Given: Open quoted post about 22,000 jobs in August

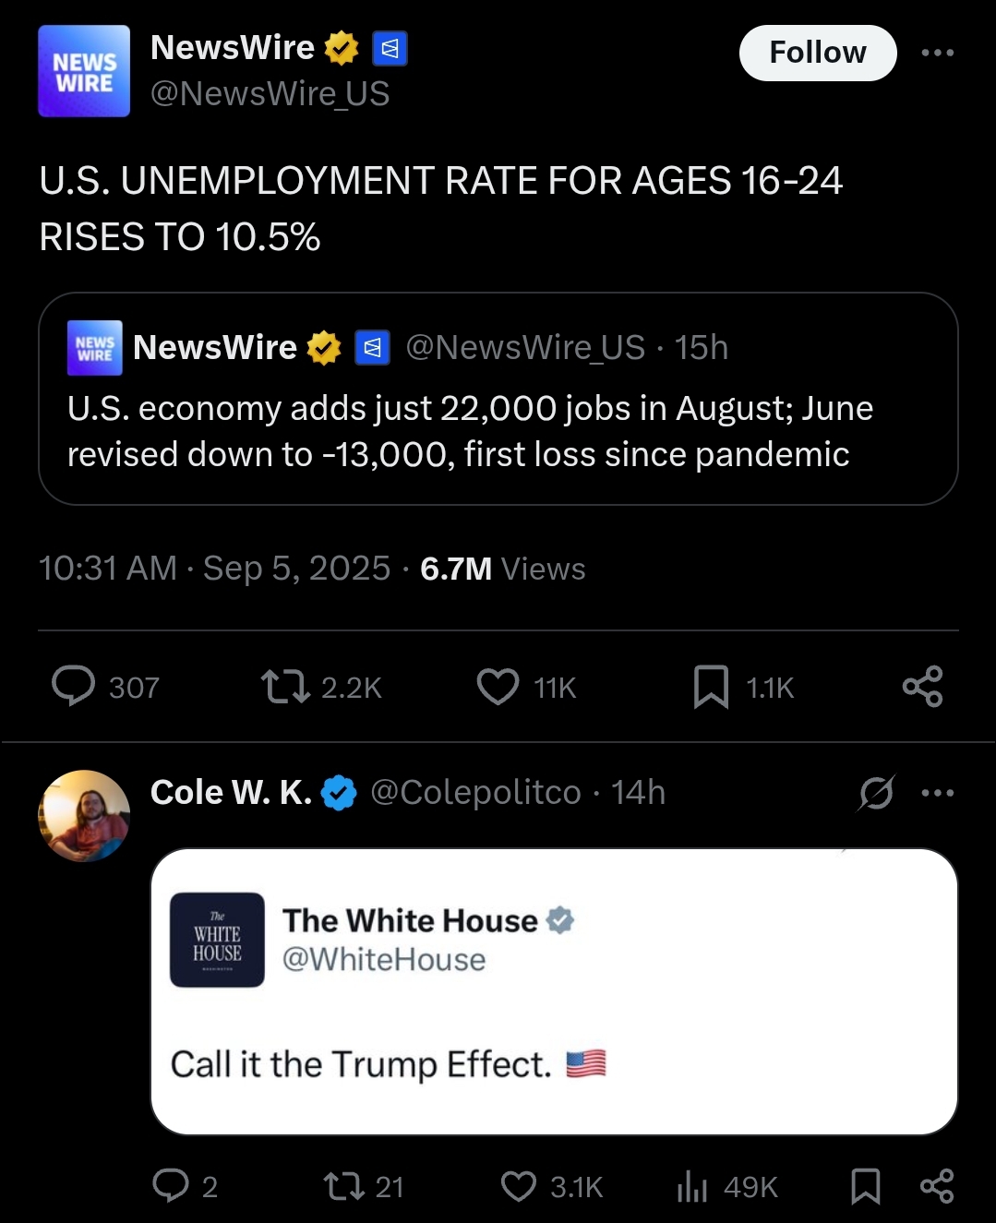Looking at the screenshot, I should (x=498, y=399).
